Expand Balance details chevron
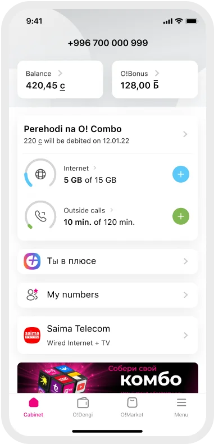Image resolution: width=214 pixels, height=444 pixels. pos(60,73)
